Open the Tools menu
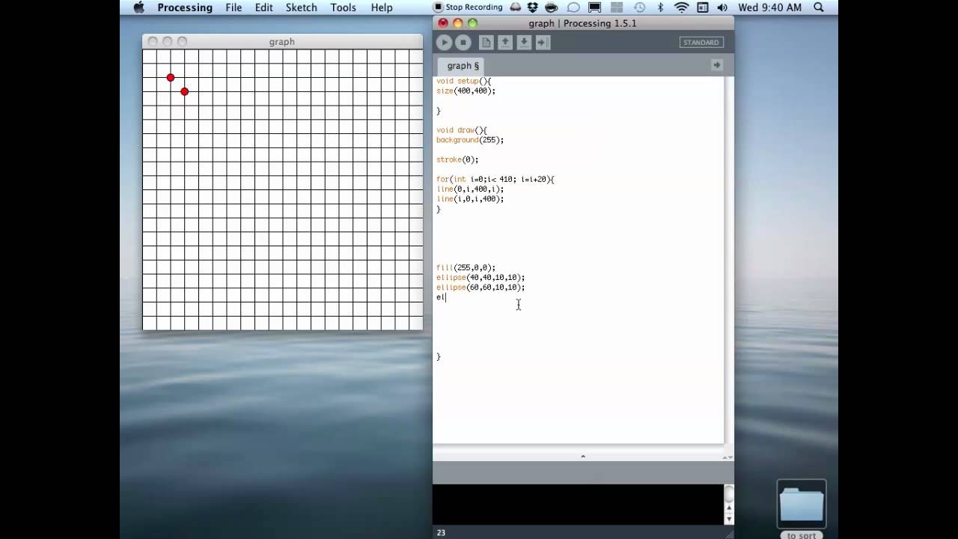The image size is (958, 539). [x=344, y=7]
